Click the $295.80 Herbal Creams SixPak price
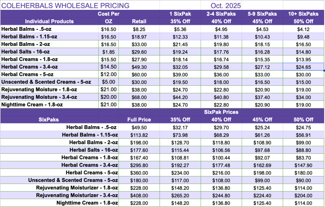 139,165
